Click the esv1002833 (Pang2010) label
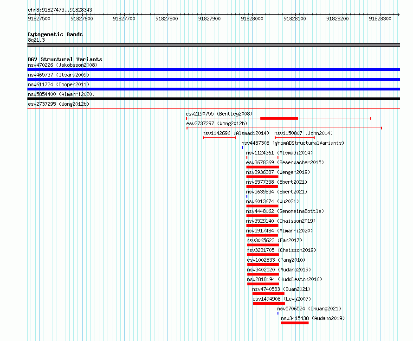Screen dimensions: 413x341 point(276,260)
